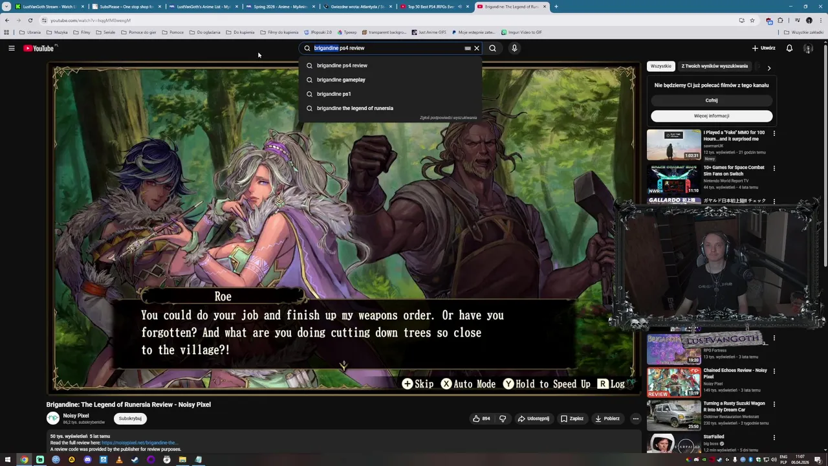Image resolution: width=828 pixels, height=466 pixels.
Task: Open YouTube notifications bell
Action: [x=789, y=48]
